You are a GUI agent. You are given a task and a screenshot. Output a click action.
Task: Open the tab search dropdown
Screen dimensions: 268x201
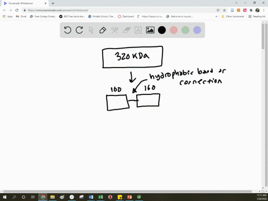pyautogui.click(x=236, y=3)
